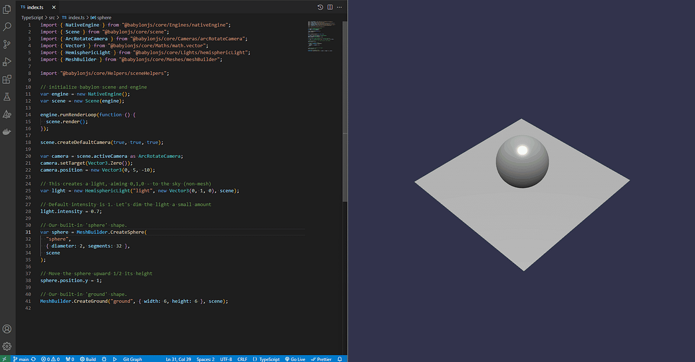The height and width of the screenshot is (362, 695).
Task: Toggle the remote connection indicator
Action: [4, 359]
